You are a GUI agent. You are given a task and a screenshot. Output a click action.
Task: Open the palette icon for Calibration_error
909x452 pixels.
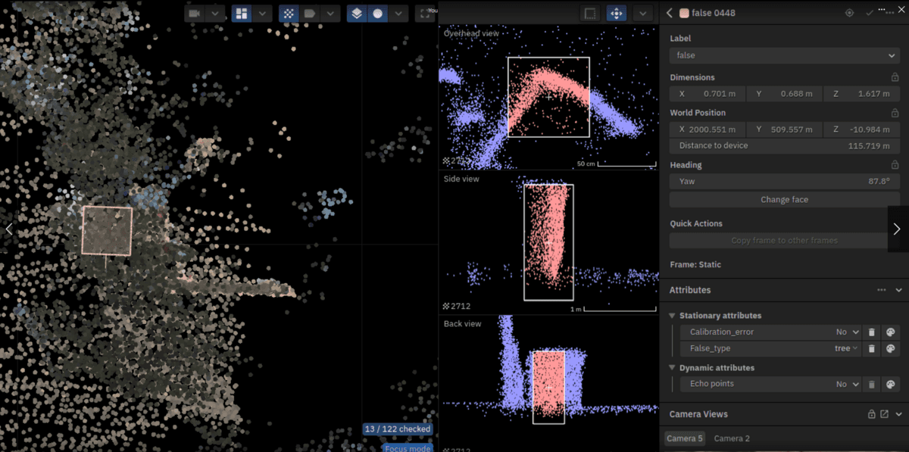click(891, 332)
